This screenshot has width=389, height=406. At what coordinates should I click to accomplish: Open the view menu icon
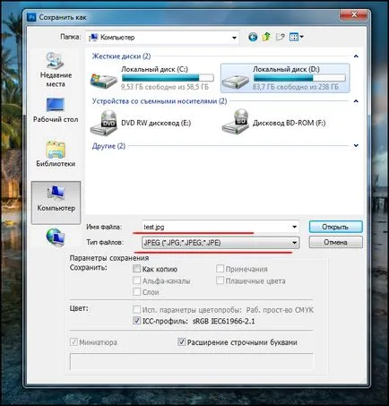(x=294, y=37)
